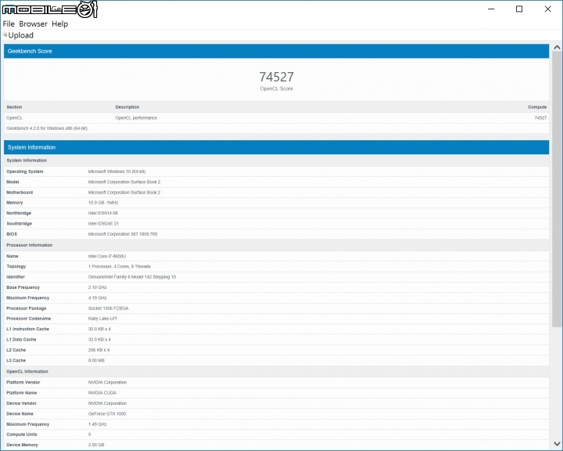This screenshot has height=451, width=563.
Task: Click the Memory 15.9 GB value
Action: point(103,203)
